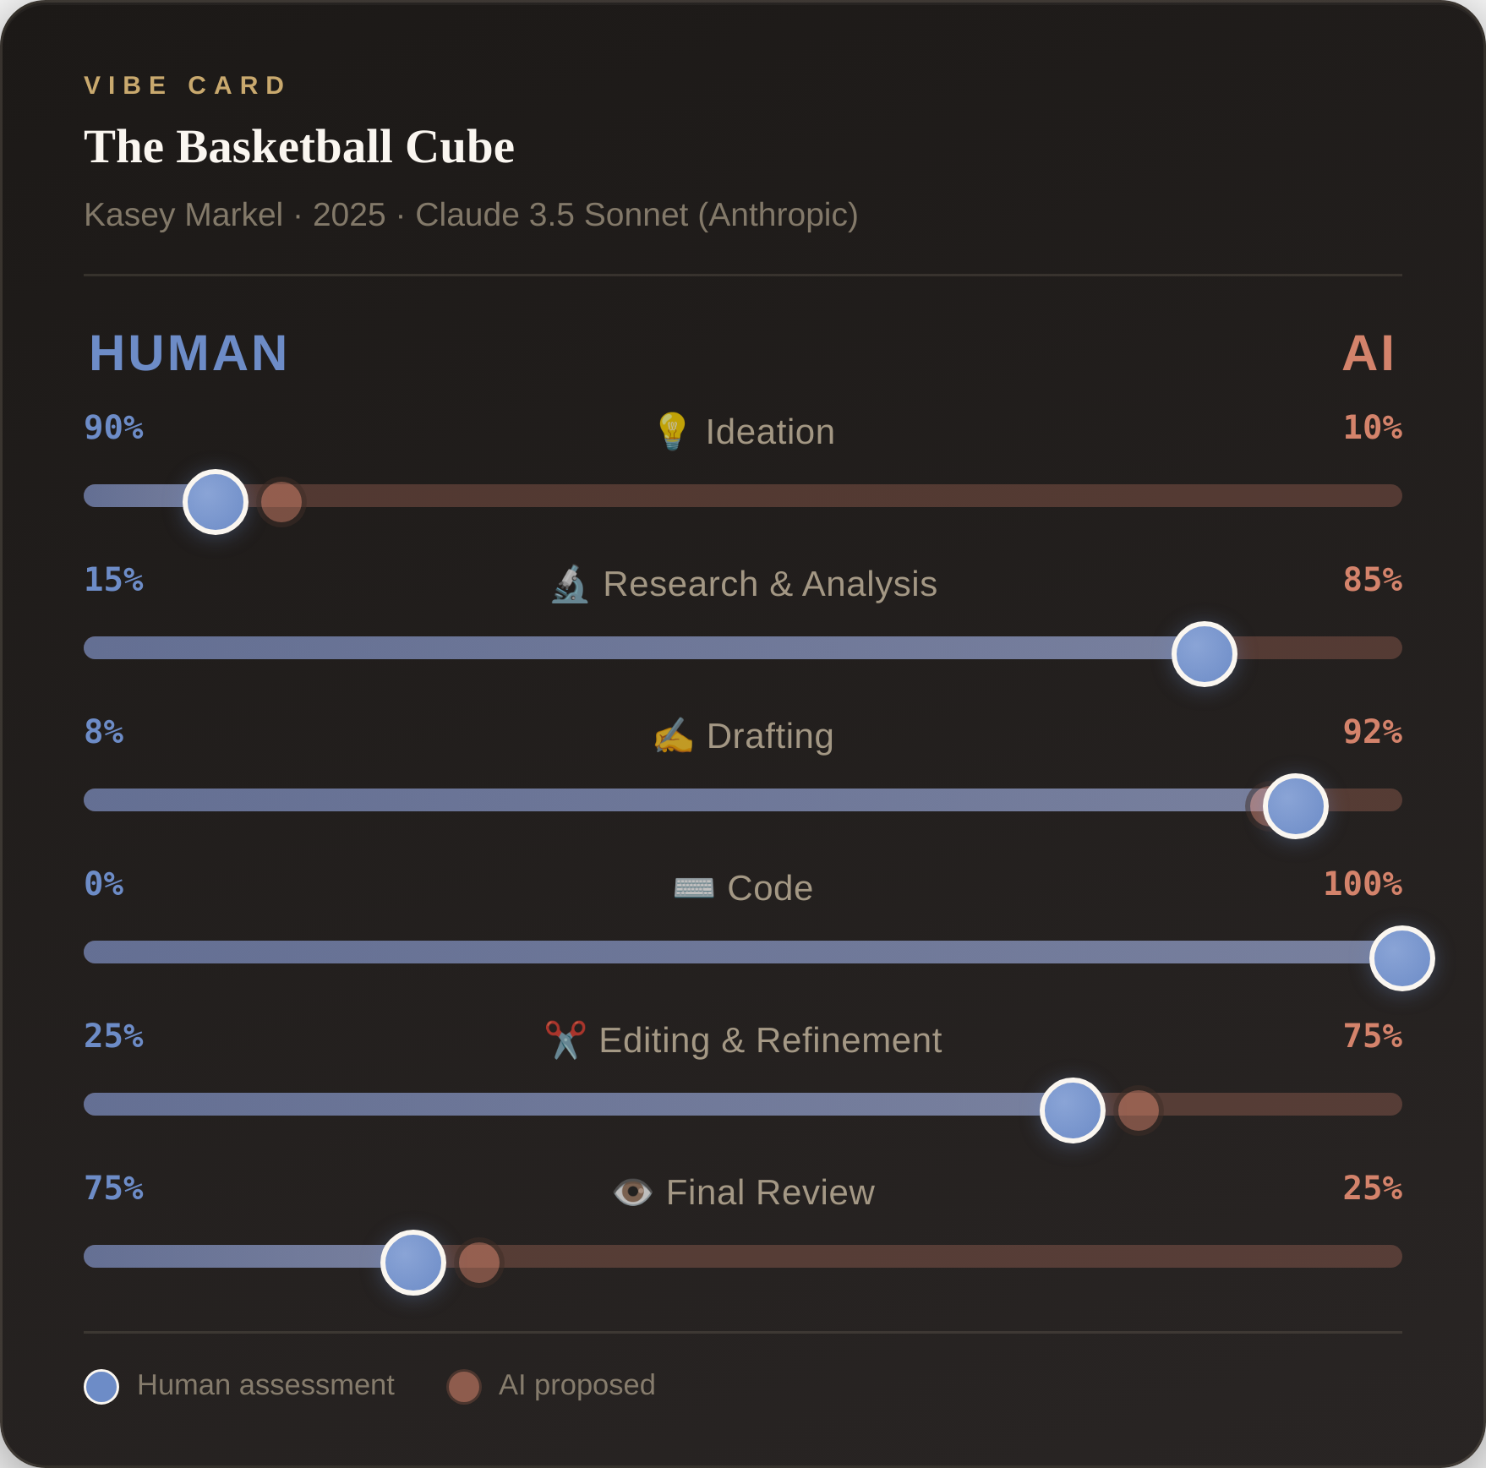Click the Drafting slider blue handle
The height and width of the screenshot is (1468, 1486).
point(1296,806)
